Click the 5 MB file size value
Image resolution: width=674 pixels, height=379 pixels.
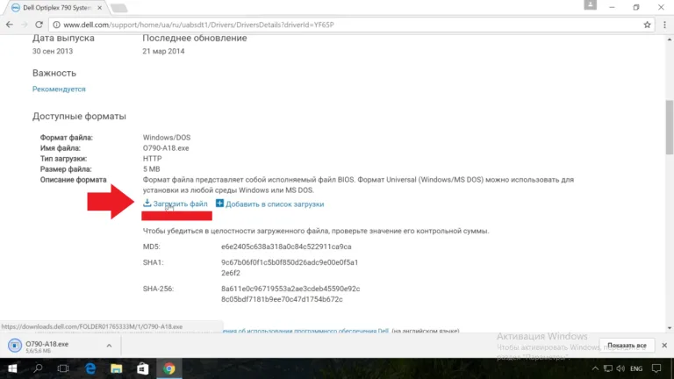tap(151, 169)
